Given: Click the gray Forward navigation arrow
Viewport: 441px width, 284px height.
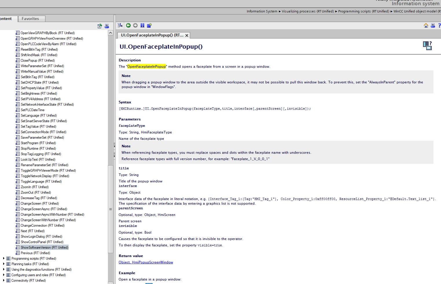Looking at the screenshot, I should [x=135, y=25].
